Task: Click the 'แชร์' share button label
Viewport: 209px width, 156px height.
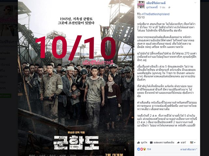Action: [x=183, y=143]
